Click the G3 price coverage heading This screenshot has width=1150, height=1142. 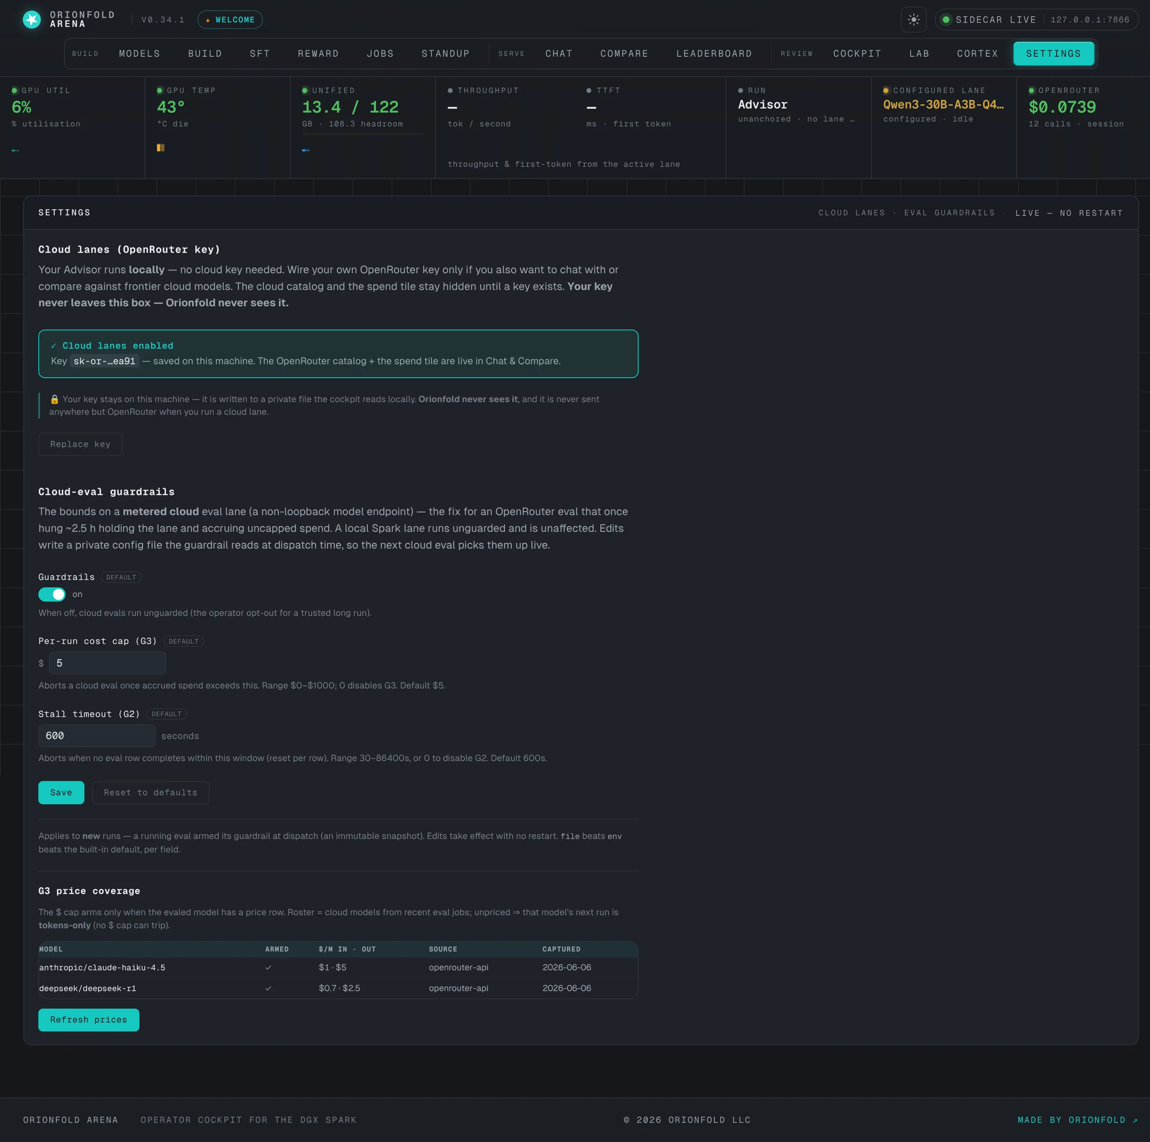(89, 891)
